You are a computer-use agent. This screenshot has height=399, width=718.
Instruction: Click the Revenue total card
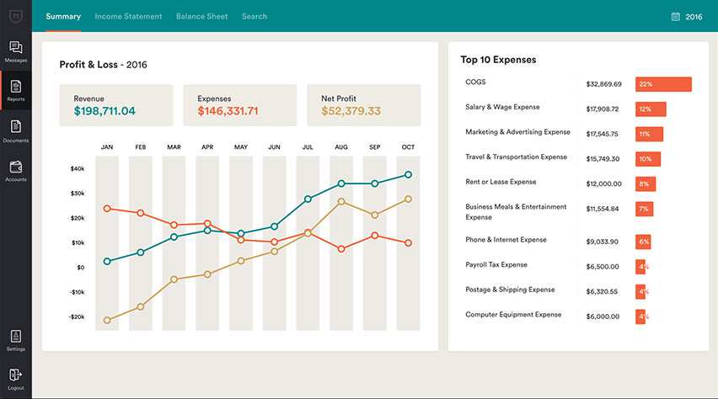(115, 105)
